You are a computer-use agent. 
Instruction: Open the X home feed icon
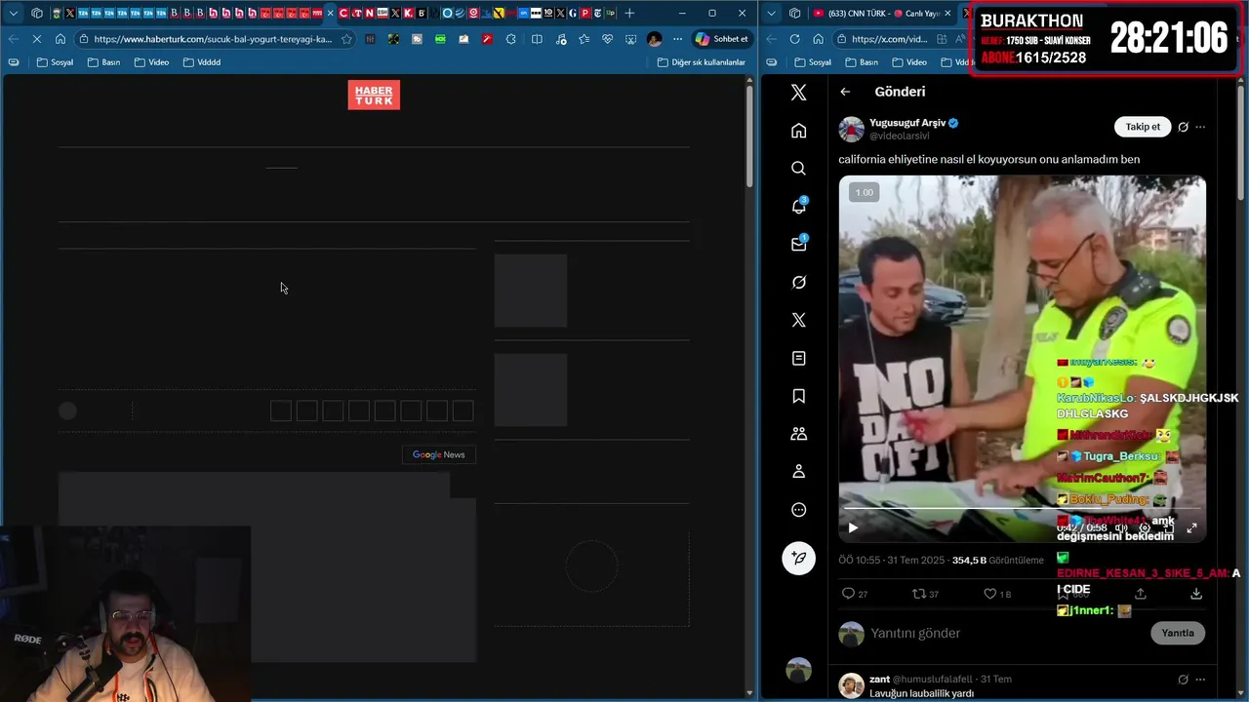coord(798,131)
